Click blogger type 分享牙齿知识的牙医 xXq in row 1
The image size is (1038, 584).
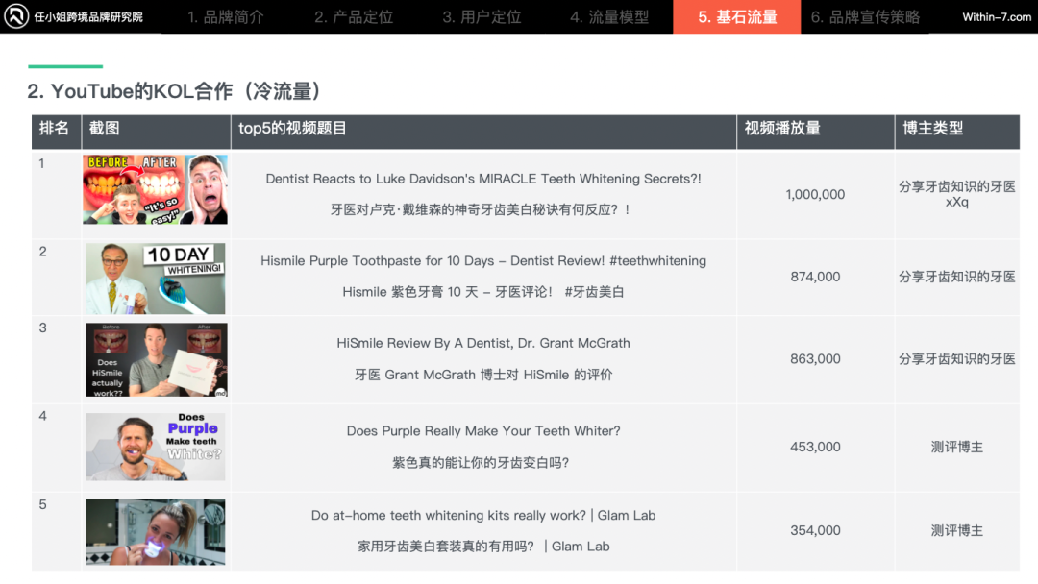point(956,194)
